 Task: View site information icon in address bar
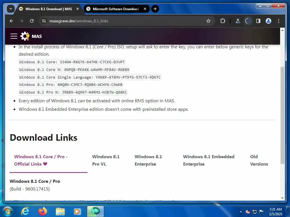coord(44,21)
